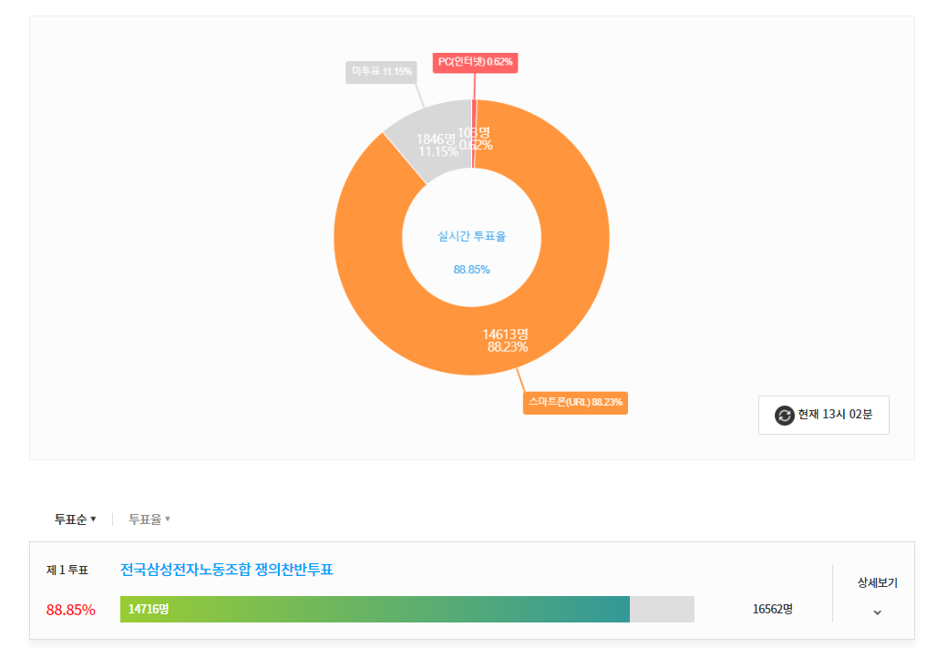937x648 pixels.
Task: Click the 16562명 total voter count
Action: coord(772,609)
